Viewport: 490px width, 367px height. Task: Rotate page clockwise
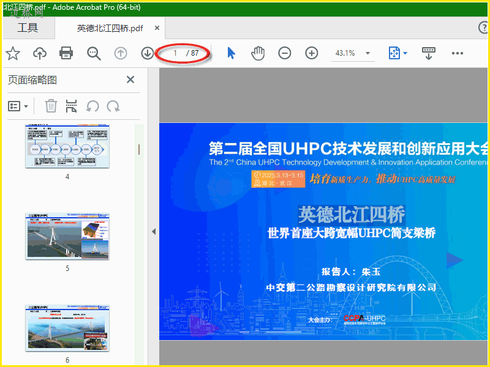coord(113,106)
